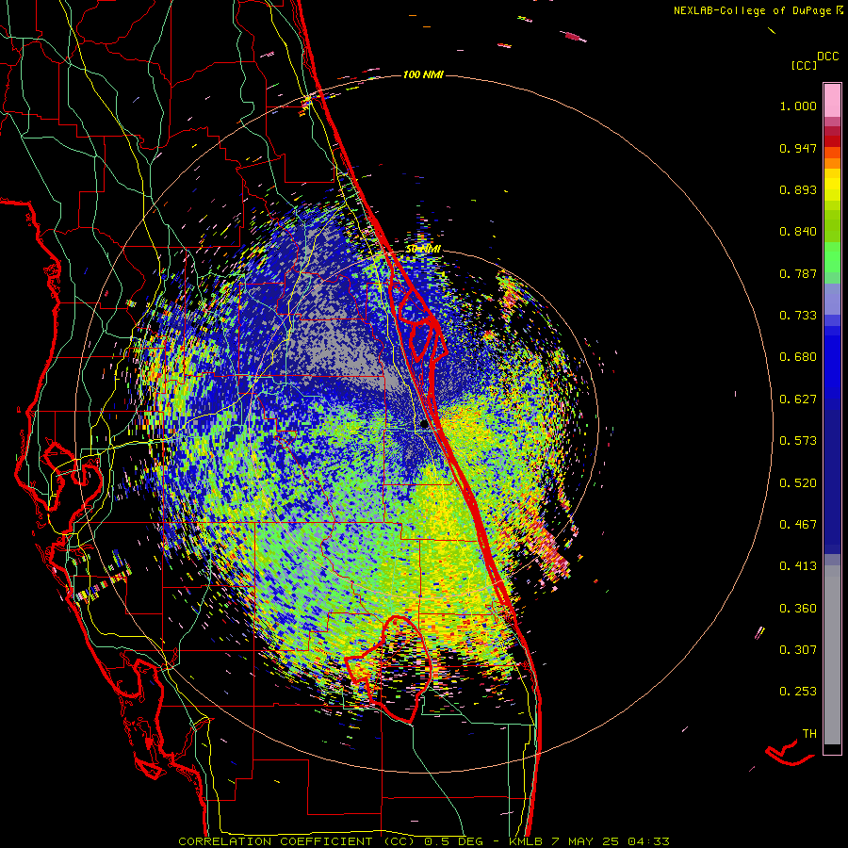Click the 0.627 scale value
The width and height of the screenshot is (848, 848).
(798, 400)
